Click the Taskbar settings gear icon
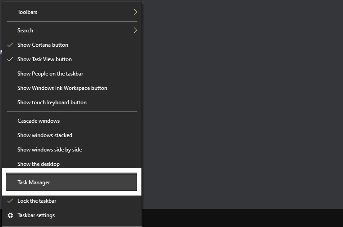Screen dimensions: 343x227 tap(10, 215)
